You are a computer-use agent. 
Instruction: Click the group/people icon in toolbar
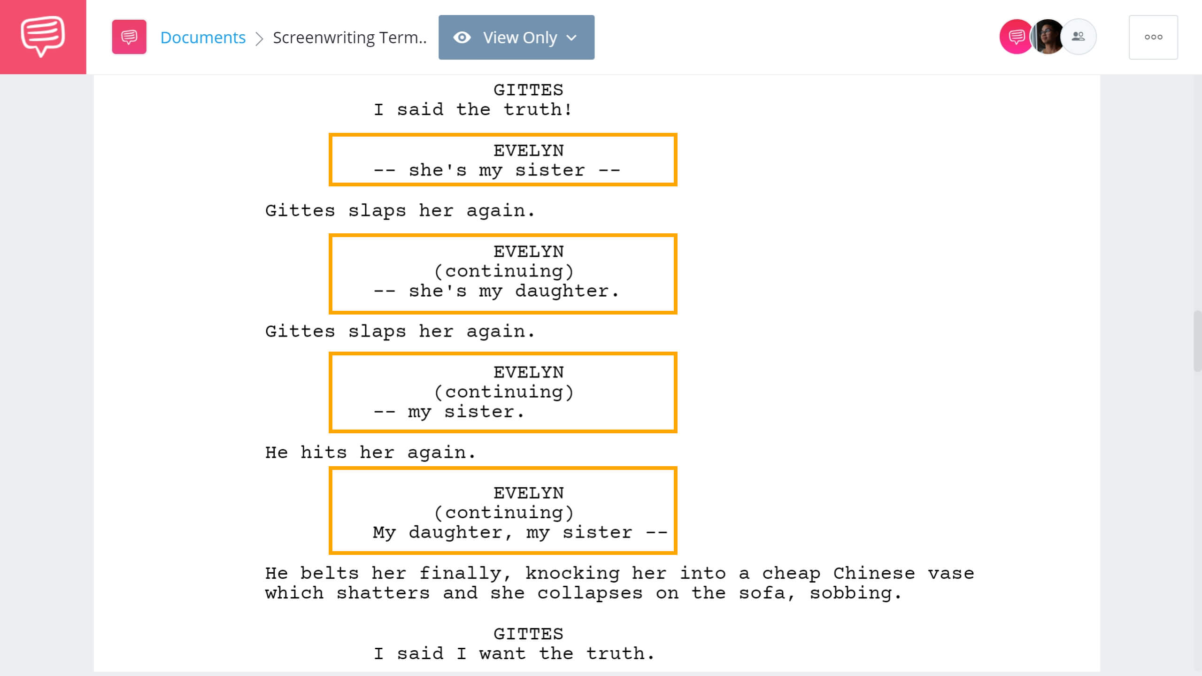coord(1079,36)
